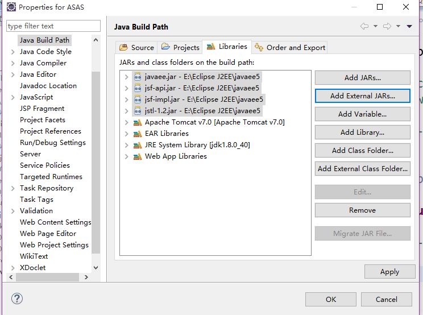
Task: Click the jsf-impl.jar file icon
Action: pos(138,100)
